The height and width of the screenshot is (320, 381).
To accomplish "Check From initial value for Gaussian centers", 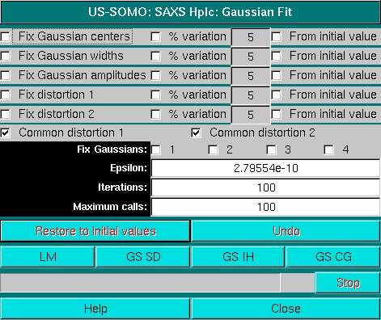I will [x=277, y=36].
